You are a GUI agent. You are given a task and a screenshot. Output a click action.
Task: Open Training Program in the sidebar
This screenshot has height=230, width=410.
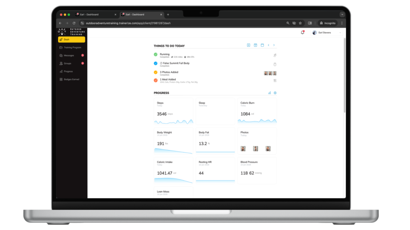(72, 48)
